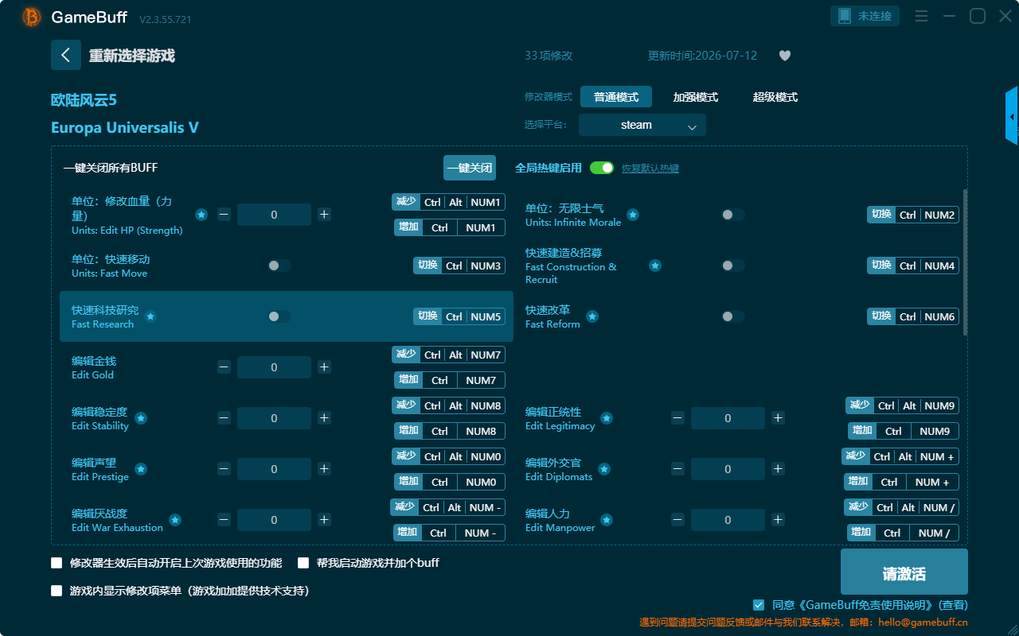Click star icon beside Edit War Exhaustion
The width and height of the screenshot is (1019, 636).
pos(175,520)
